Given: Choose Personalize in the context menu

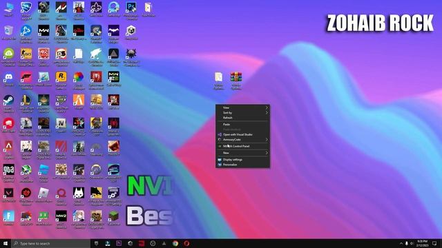Looking at the screenshot, I should pyautogui.click(x=242, y=165).
